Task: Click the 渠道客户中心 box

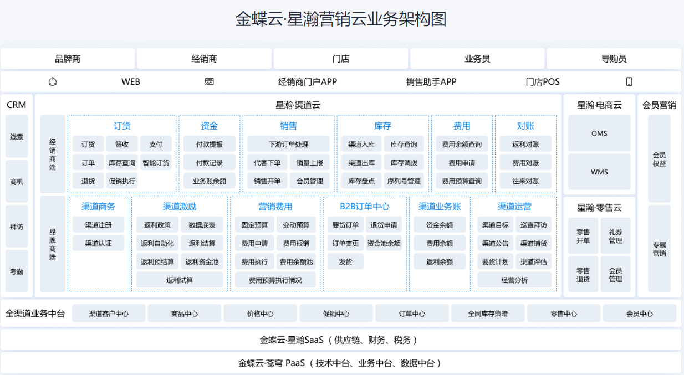Action: [109, 314]
